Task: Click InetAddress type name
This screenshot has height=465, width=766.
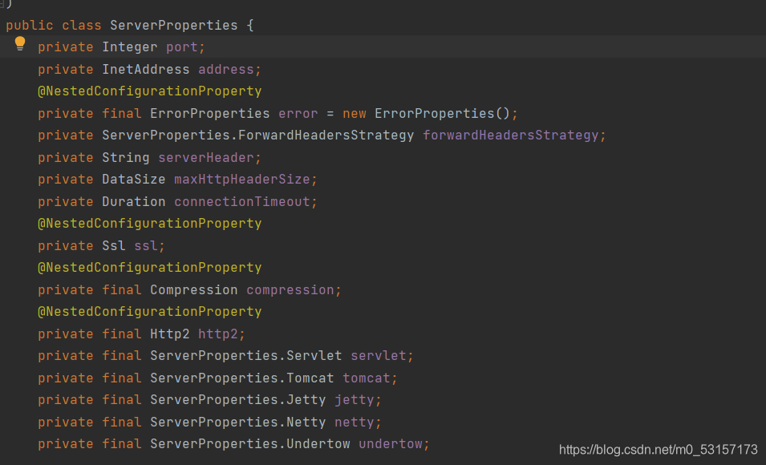Action: coord(145,70)
